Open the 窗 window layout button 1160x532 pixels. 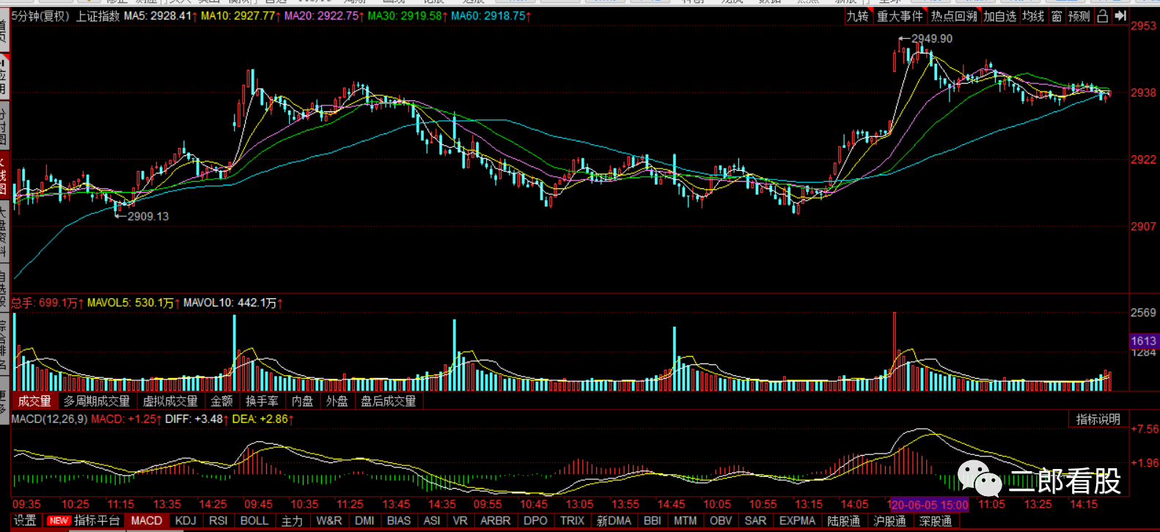(1057, 16)
